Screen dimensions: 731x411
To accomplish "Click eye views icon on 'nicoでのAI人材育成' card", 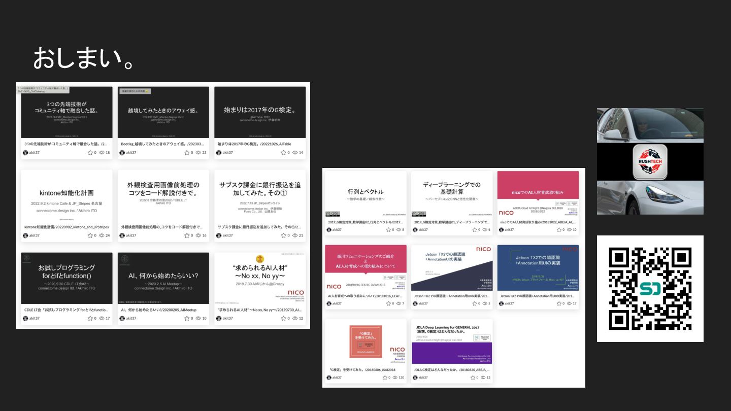I will pyautogui.click(x=569, y=230).
